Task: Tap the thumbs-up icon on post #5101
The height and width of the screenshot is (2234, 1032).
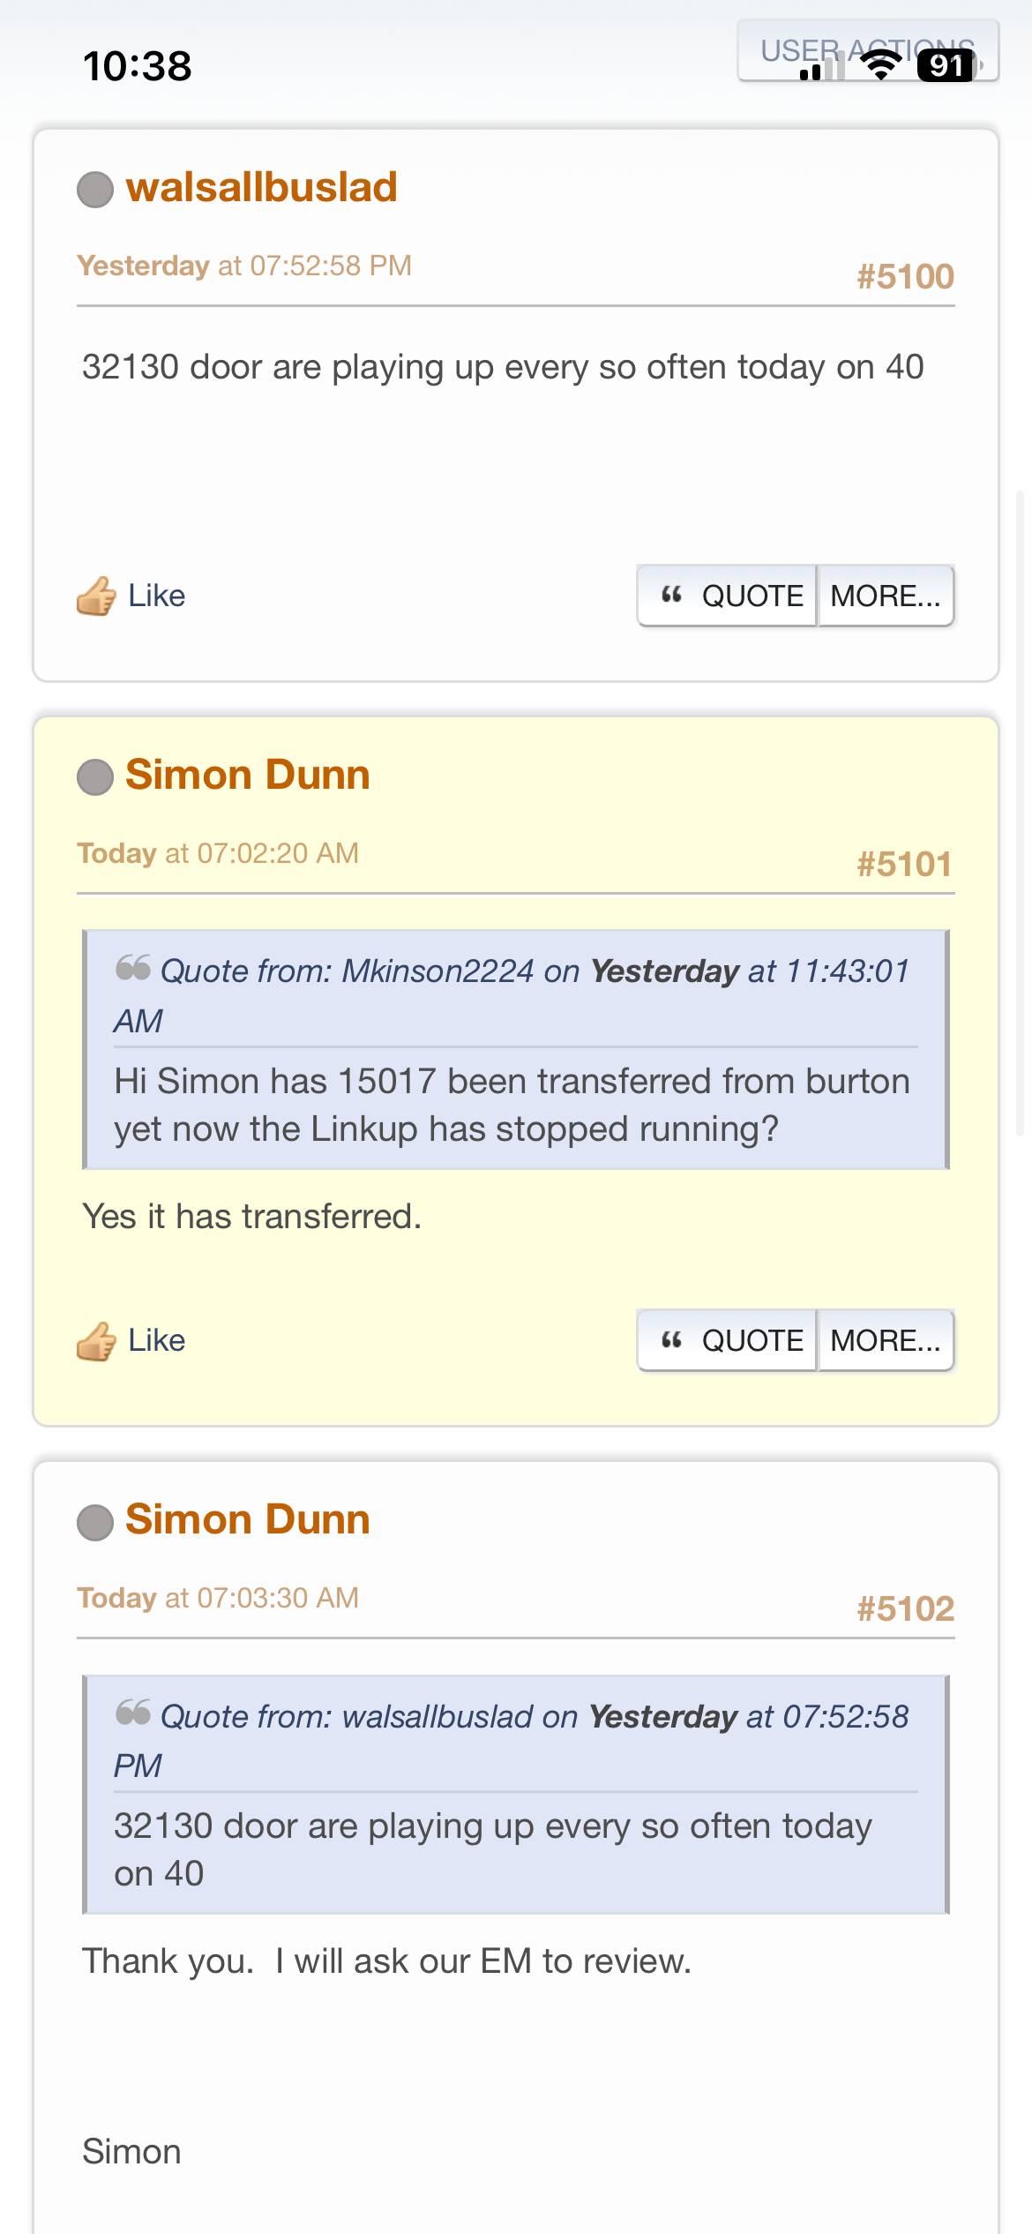Action: click(96, 1341)
